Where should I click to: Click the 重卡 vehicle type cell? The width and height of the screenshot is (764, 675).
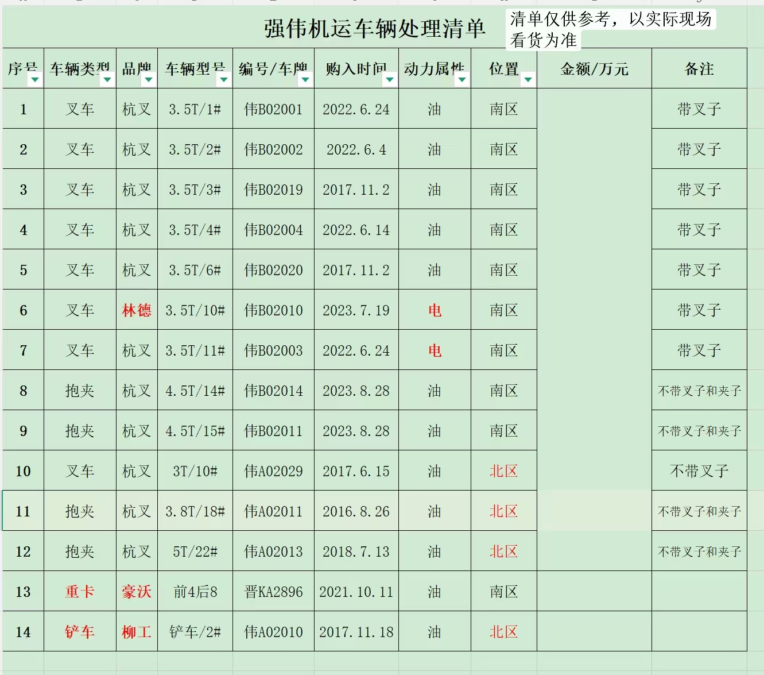click(80, 592)
